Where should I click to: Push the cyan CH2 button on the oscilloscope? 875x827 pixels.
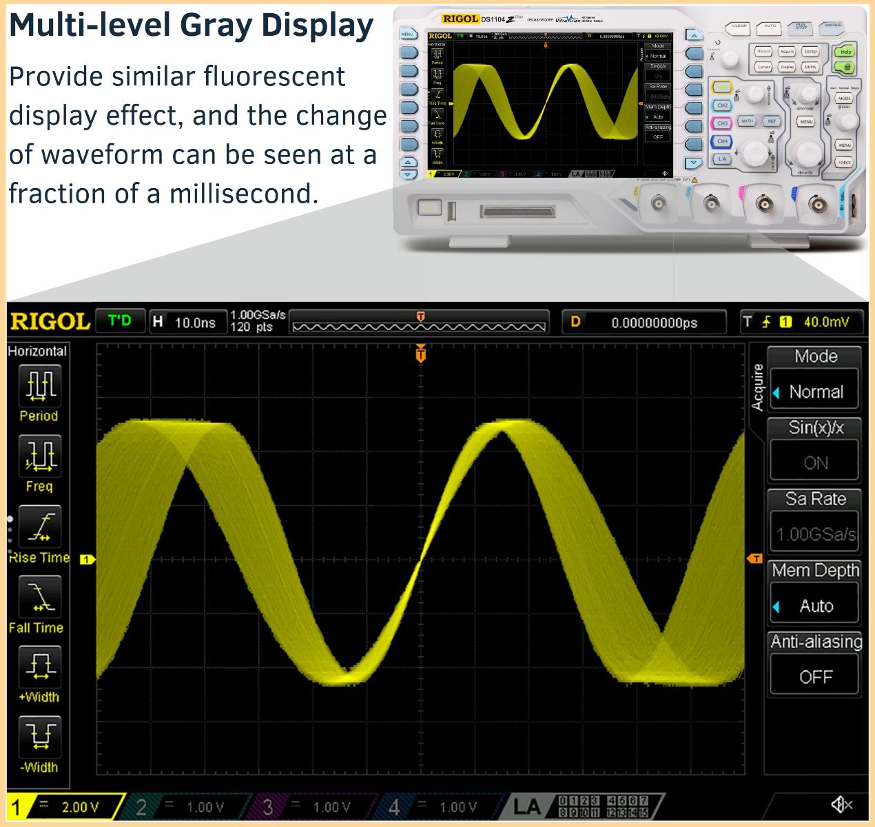721,105
